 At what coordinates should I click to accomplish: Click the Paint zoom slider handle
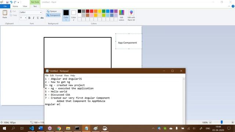click(222, 122)
